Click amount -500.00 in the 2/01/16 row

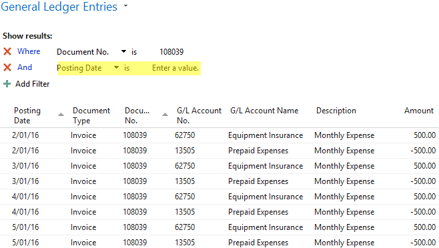point(423,151)
